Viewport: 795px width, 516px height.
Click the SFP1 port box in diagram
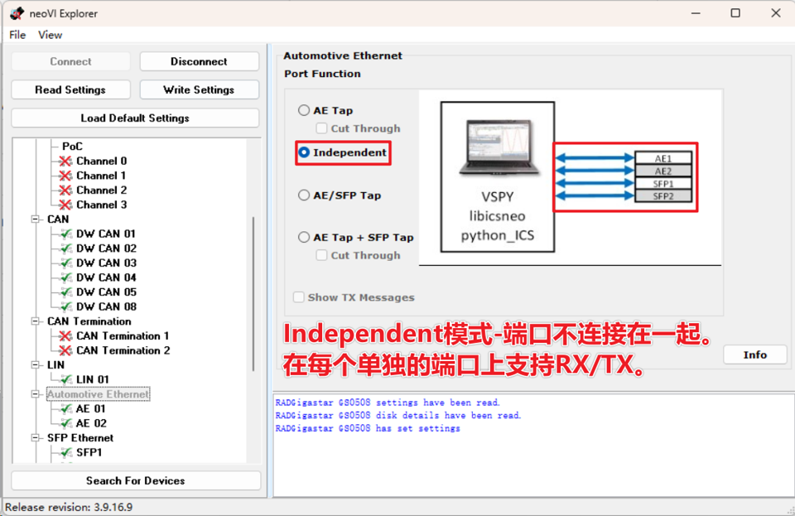[x=663, y=184]
